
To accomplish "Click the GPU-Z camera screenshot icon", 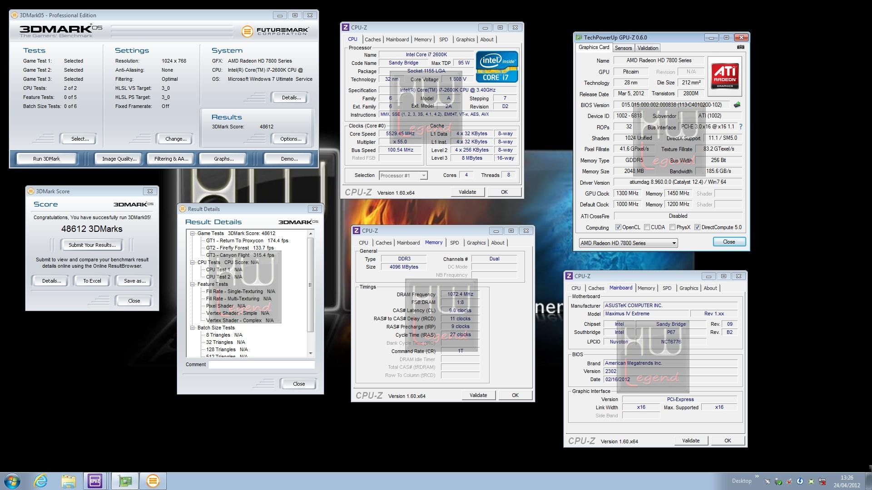I will [740, 47].
